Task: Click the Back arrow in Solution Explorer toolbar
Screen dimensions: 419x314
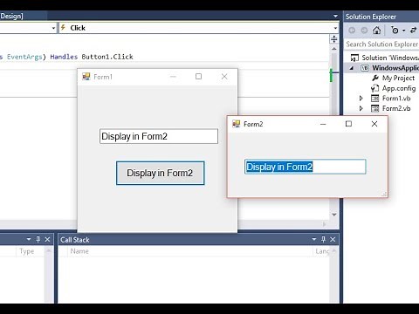Action: pos(352,31)
